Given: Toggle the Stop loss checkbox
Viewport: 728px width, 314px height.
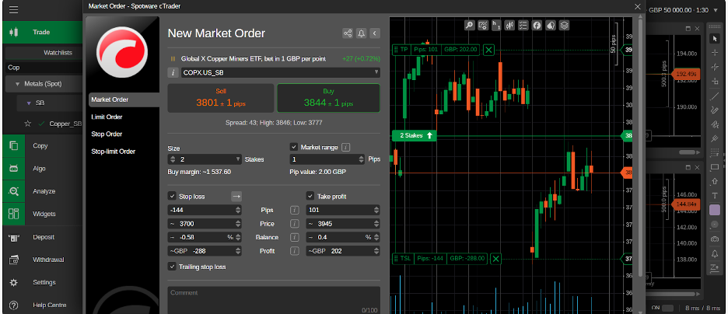Looking at the screenshot, I should coord(171,196).
